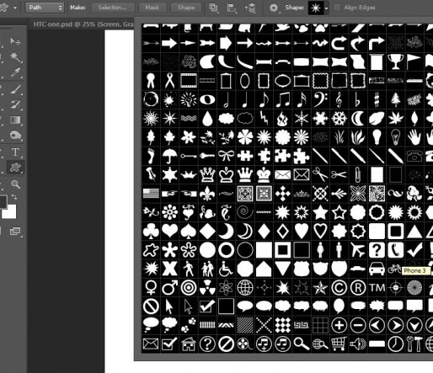The width and height of the screenshot is (433, 373).
Task: Pick the fleur-de-lis shape
Action: tap(207, 194)
